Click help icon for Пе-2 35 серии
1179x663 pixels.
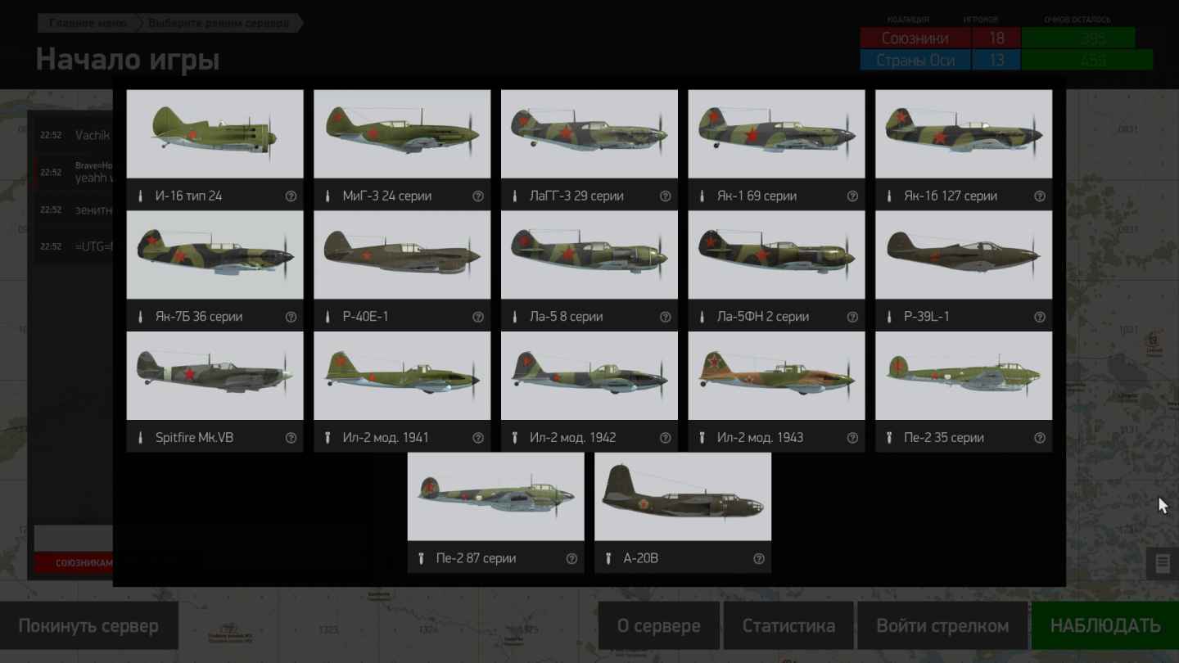(1040, 438)
